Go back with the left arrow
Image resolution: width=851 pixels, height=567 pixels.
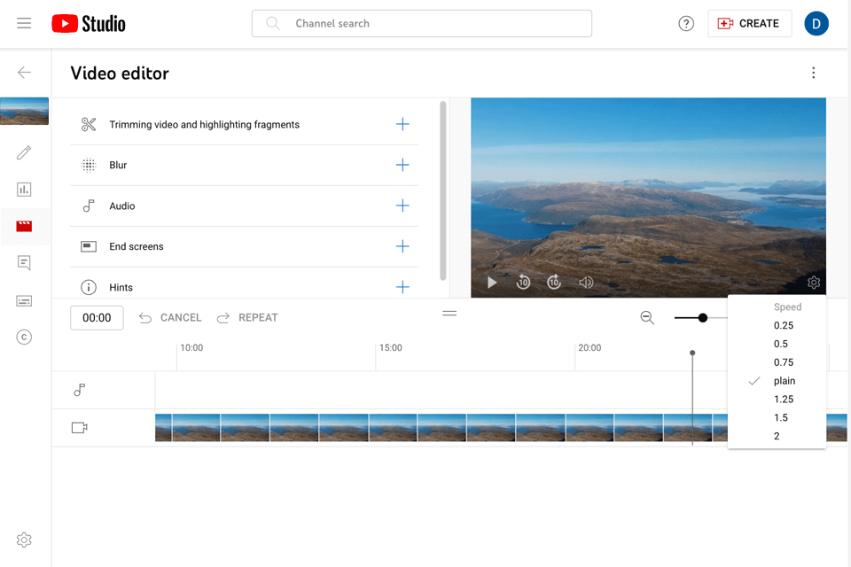pyautogui.click(x=25, y=72)
